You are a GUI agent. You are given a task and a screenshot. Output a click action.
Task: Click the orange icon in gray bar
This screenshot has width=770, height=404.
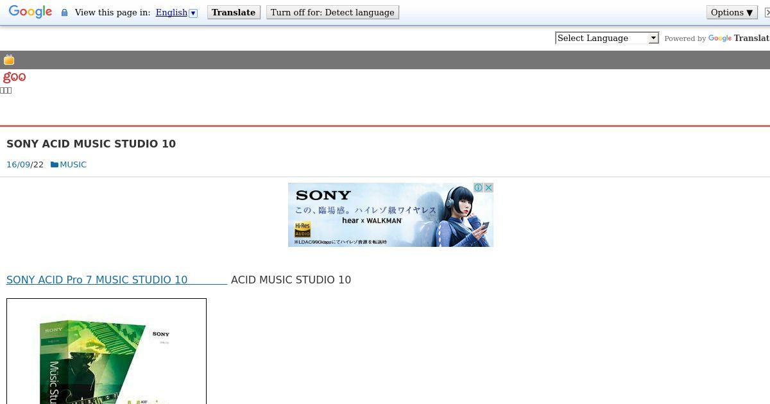click(9, 60)
